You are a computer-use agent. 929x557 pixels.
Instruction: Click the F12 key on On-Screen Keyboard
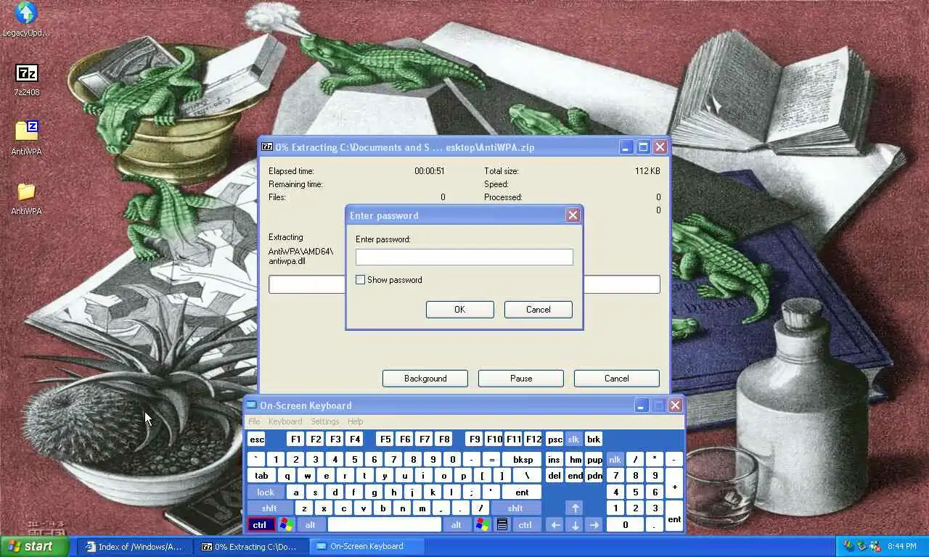pos(533,439)
